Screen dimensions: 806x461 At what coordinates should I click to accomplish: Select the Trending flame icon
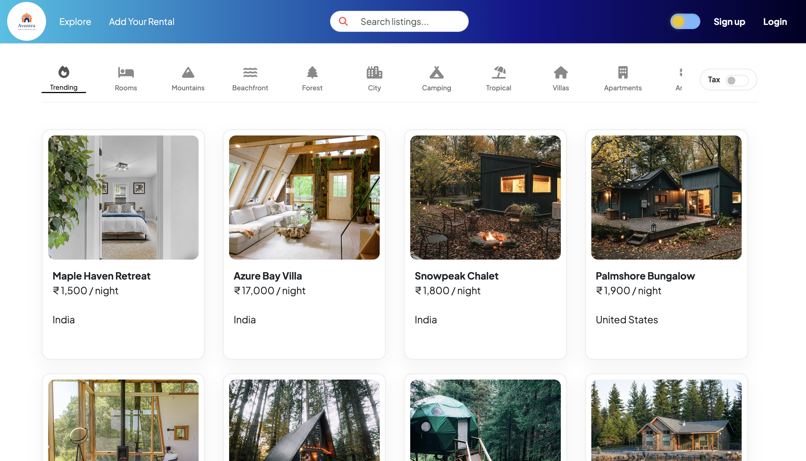[64, 72]
